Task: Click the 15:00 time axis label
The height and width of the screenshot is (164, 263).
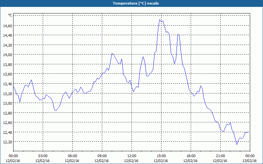Action: [x=161, y=156]
